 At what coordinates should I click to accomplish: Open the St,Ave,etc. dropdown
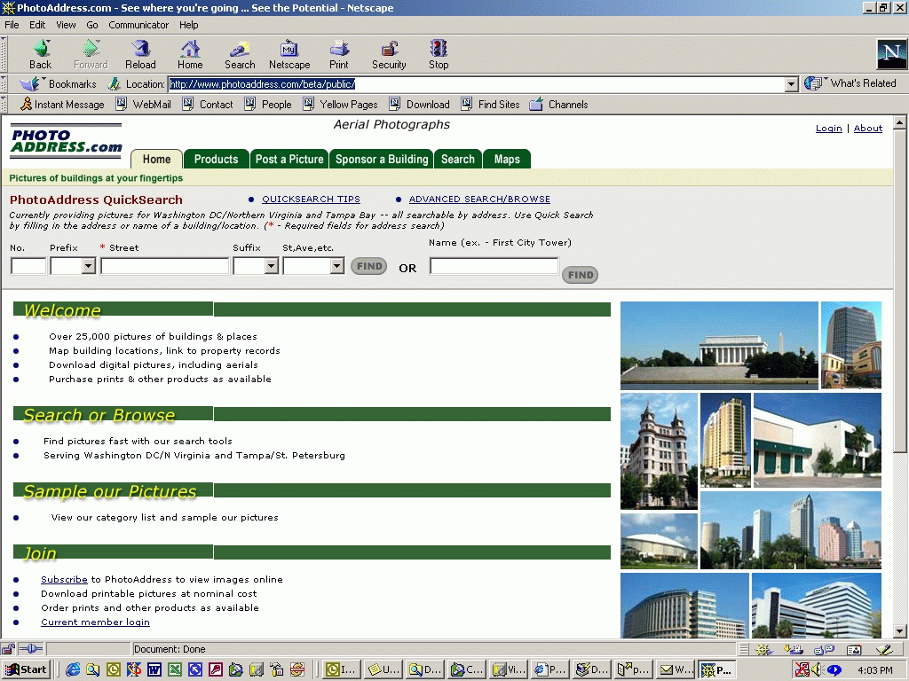point(336,266)
